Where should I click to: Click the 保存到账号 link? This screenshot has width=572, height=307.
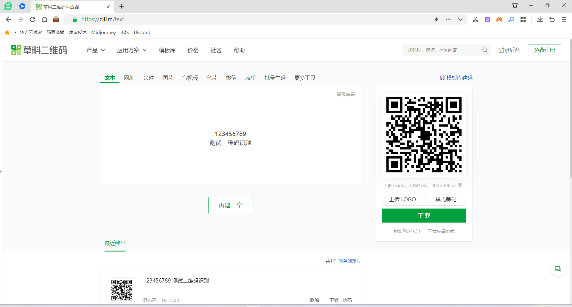349,261
